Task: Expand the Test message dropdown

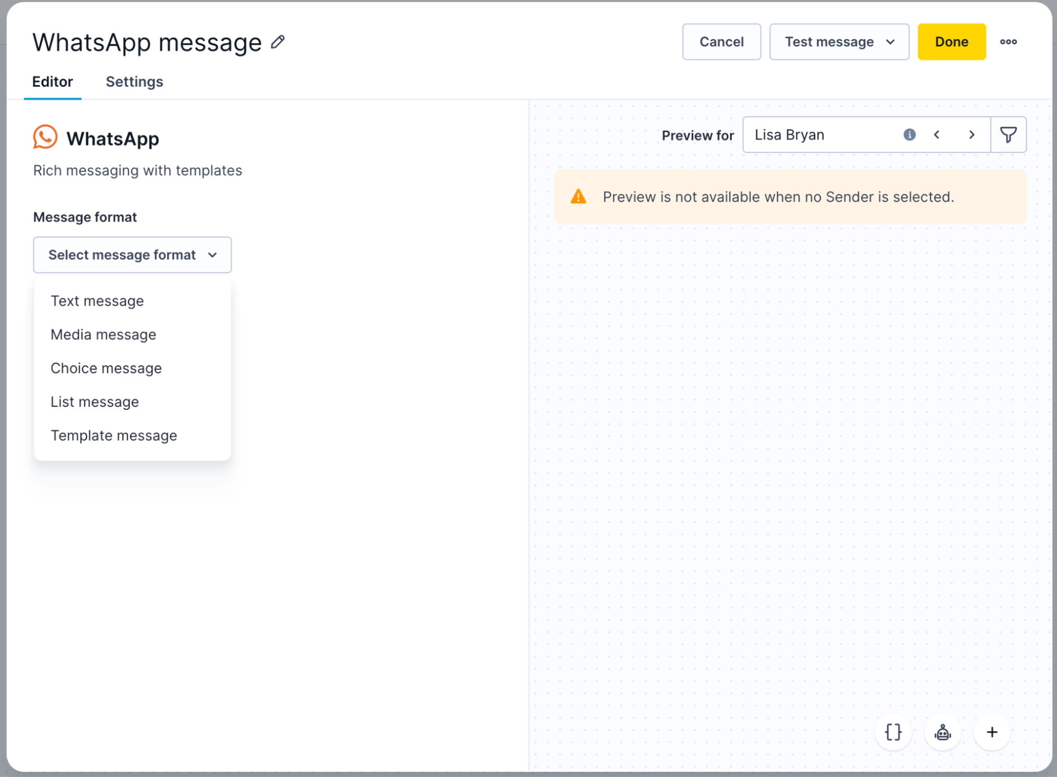Action: click(x=839, y=42)
